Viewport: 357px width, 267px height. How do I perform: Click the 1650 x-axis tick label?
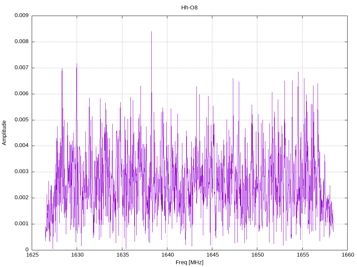point(258,255)
